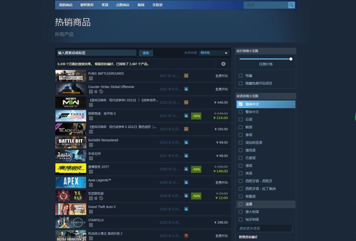Click the thumbs-up review icon for 赛博朋克 2077
The image size is (356, 241).
[x=186, y=169]
